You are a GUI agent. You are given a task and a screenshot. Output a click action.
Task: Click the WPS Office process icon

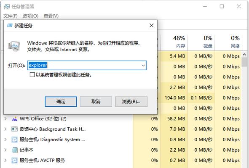(14, 119)
